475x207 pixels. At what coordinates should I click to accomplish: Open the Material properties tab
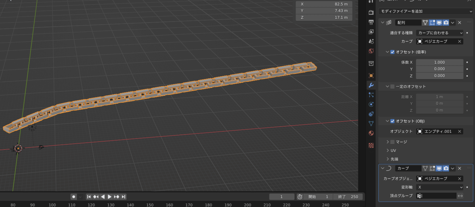click(x=371, y=133)
